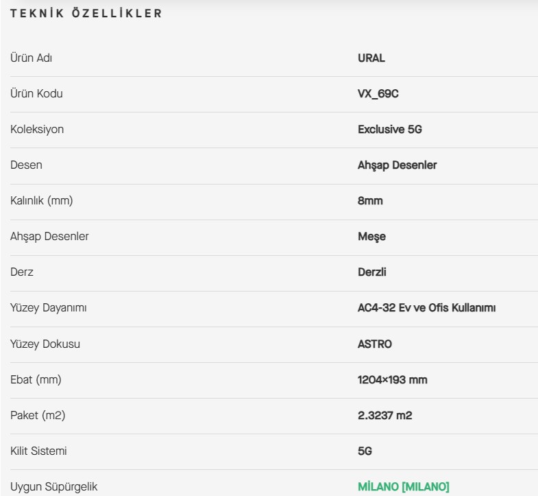Screen dimensions: 538x496
Task: Click the VX_69C product code
Action: (x=378, y=93)
